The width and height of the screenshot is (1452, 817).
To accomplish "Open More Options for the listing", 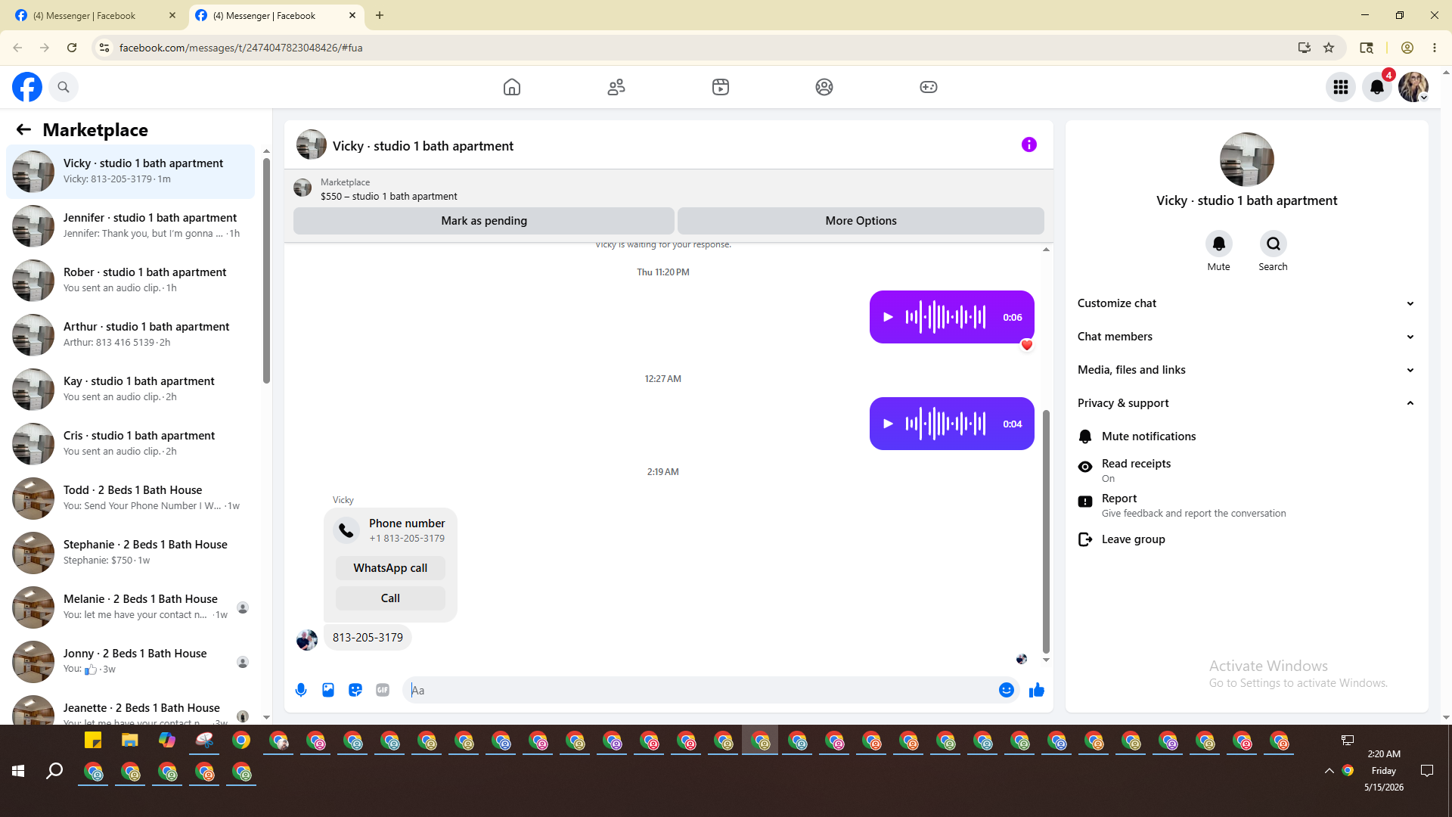I will [861, 221].
